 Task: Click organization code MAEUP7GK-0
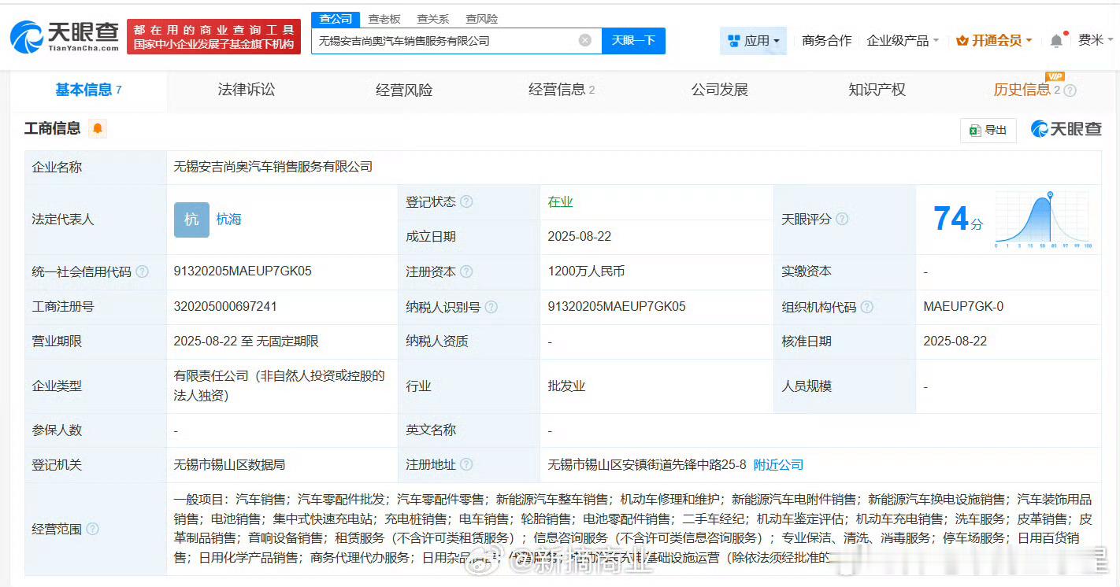click(x=963, y=307)
